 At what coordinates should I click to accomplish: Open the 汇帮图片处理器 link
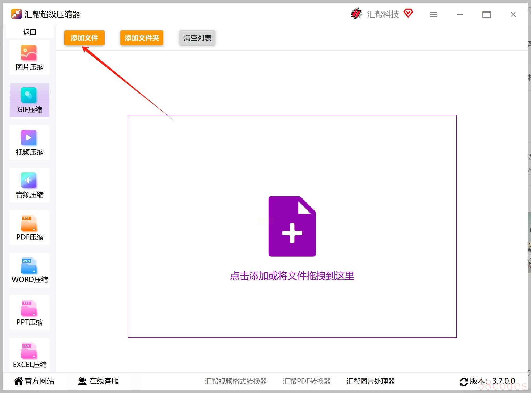click(x=371, y=381)
